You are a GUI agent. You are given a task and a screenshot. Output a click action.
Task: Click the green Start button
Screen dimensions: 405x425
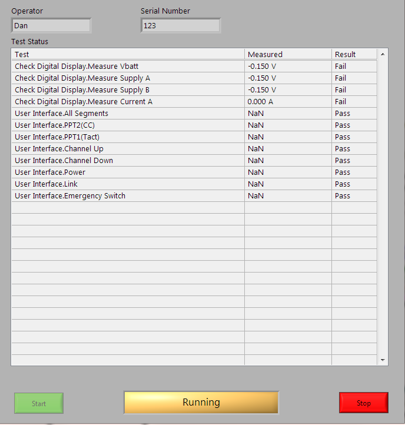[x=39, y=403]
